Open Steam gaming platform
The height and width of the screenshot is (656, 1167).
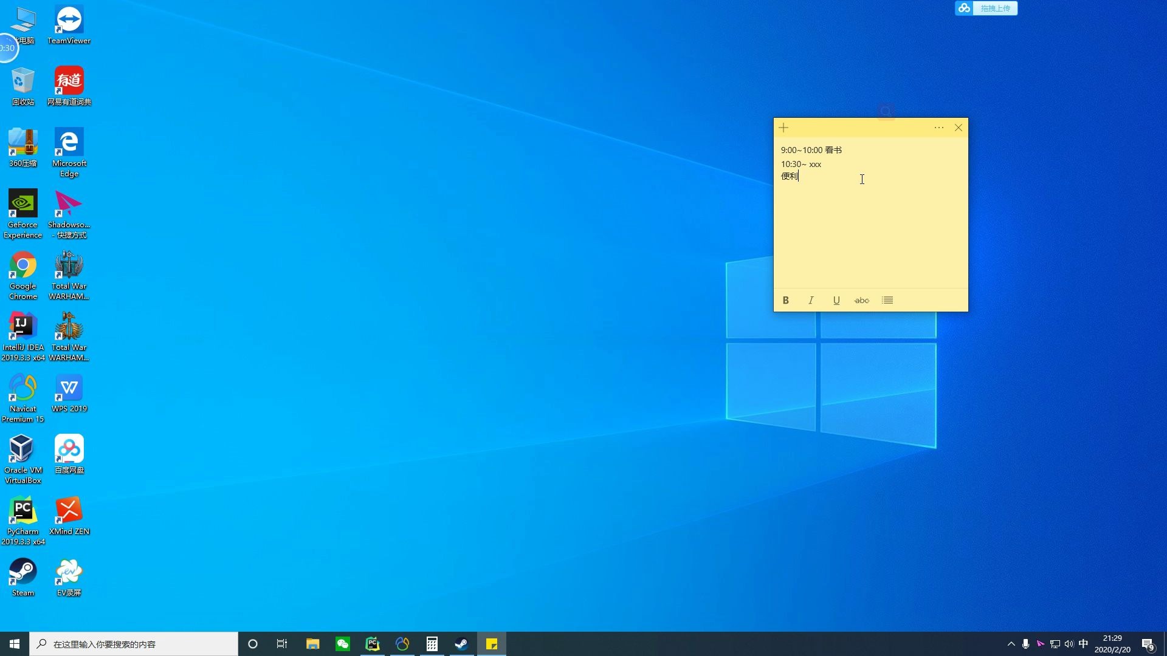[x=22, y=573]
